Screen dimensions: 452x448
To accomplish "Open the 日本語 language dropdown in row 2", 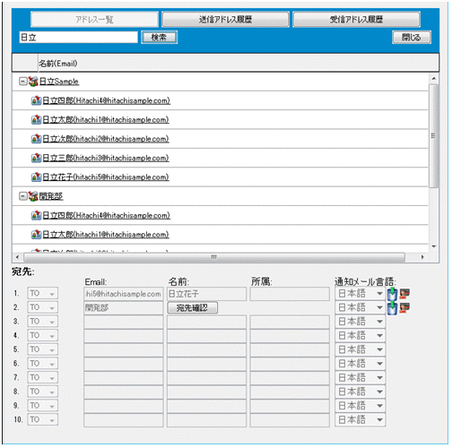I will point(361,307).
